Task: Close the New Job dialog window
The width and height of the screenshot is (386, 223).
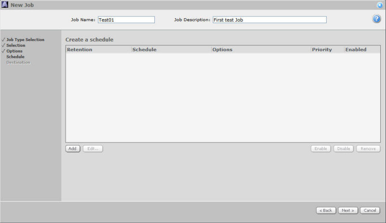Action: (380, 5)
